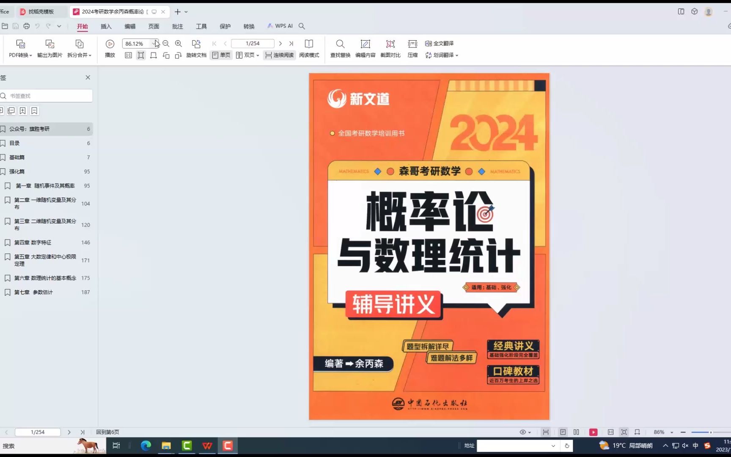This screenshot has width=731, height=457.
Task: Select bookmark 第一章 随机事件及其概率
Action: click(47, 186)
